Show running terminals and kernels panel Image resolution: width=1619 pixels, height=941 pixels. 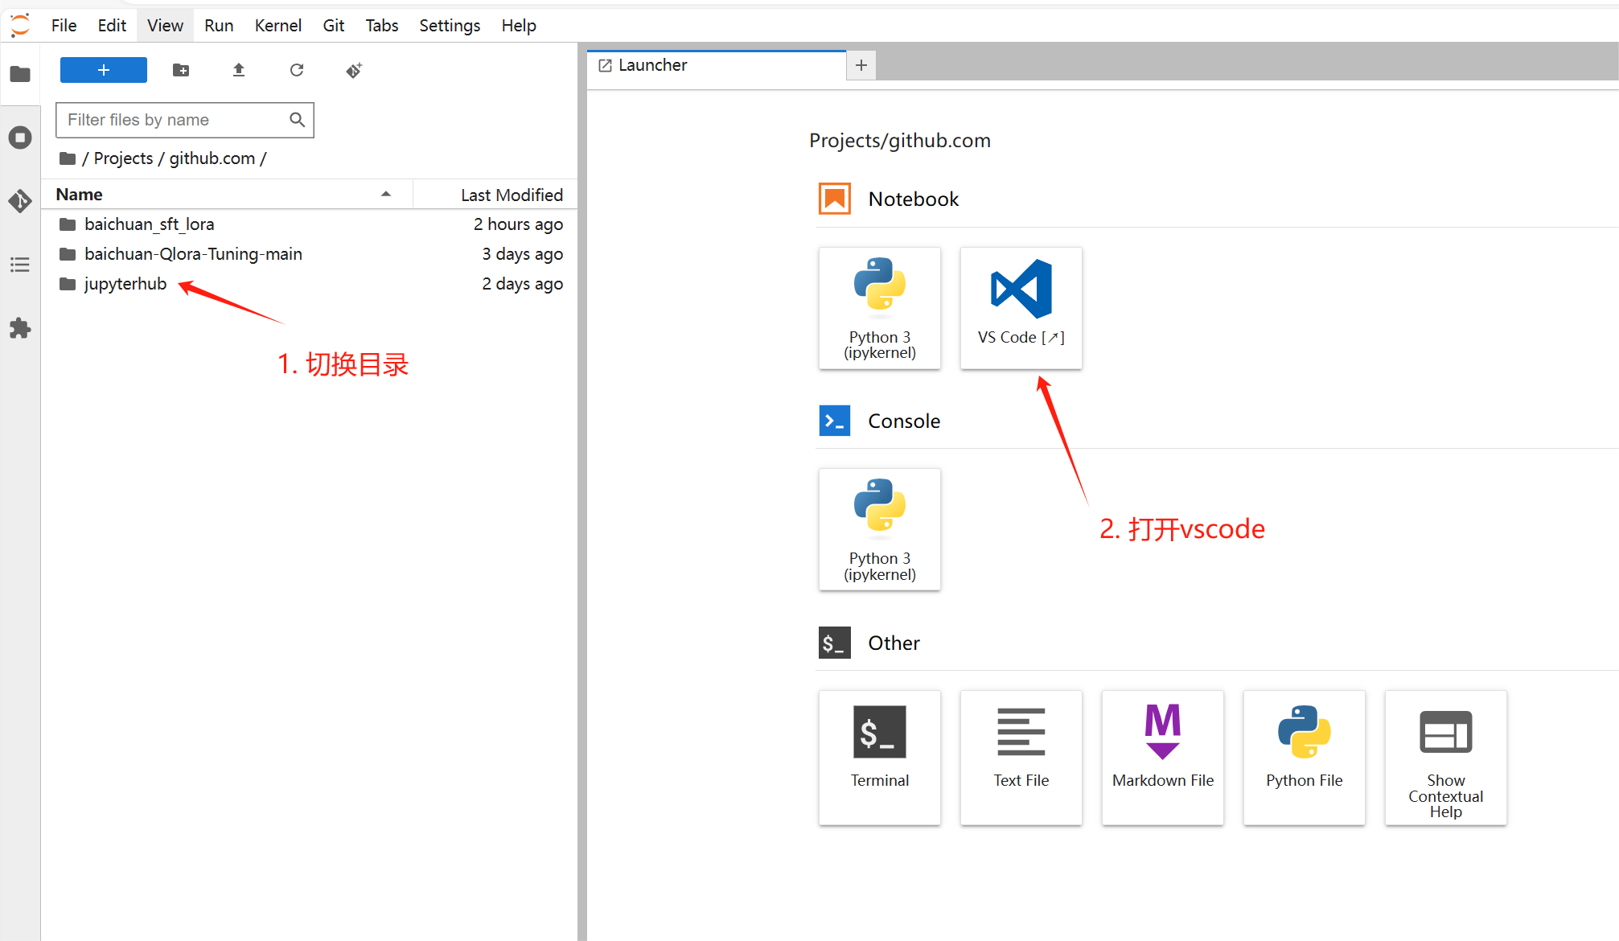click(20, 138)
